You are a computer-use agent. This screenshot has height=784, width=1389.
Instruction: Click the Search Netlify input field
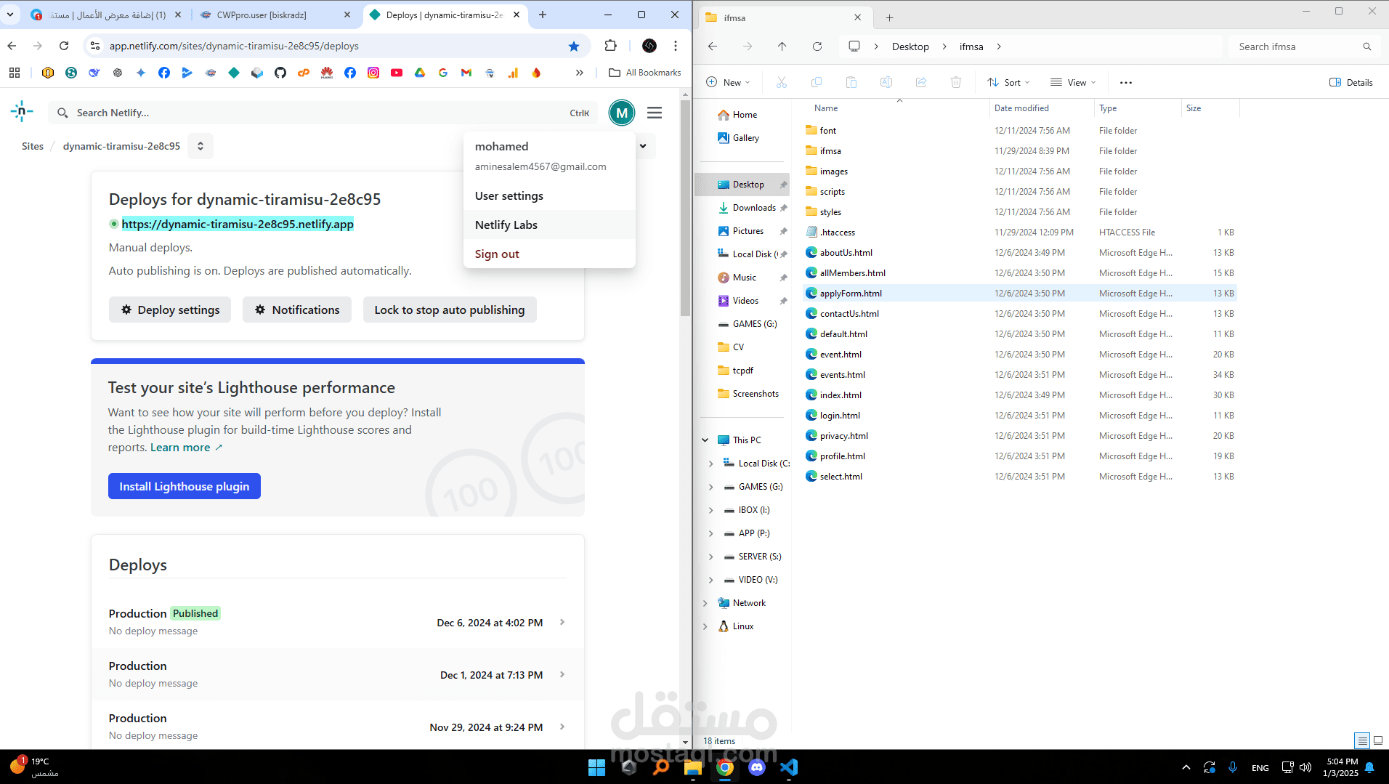(323, 113)
